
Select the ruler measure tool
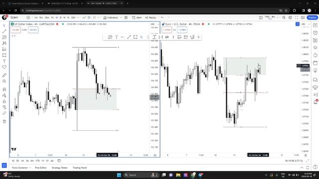pyautogui.click(x=4, y=75)
